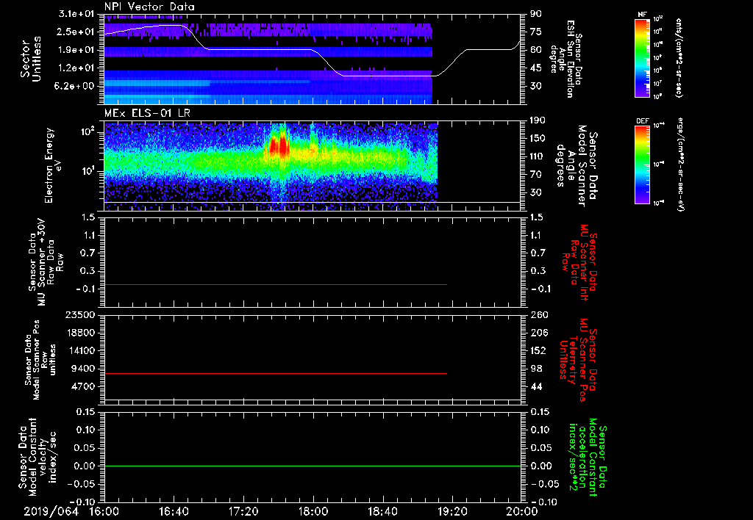Screen dimensions: 753x520
Task: Click the "4700" Scanner Pos tick label
Action: (82, 386)
